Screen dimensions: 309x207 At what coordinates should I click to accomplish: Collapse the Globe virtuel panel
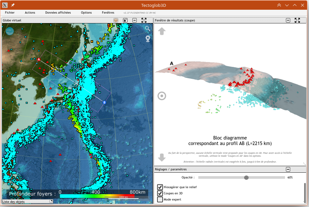tap(134, 20)
